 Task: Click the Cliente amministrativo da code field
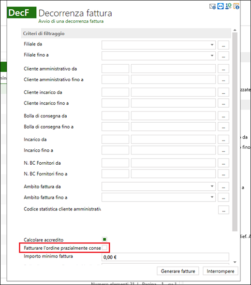pos(115,69)
